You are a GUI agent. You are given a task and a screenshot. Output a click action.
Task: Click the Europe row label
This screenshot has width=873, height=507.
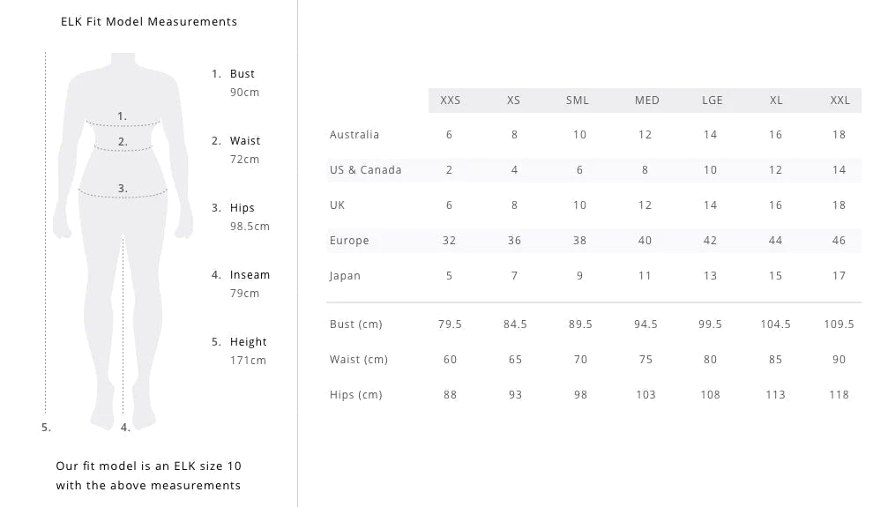pos(349,241)
